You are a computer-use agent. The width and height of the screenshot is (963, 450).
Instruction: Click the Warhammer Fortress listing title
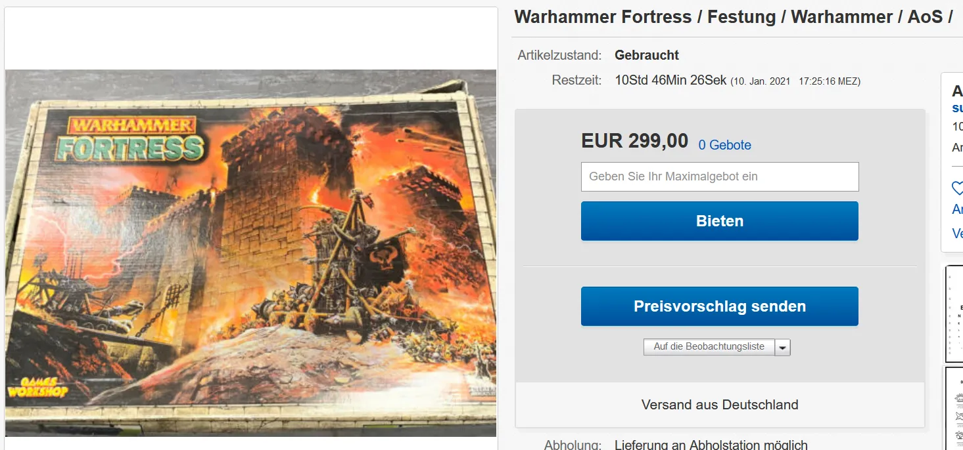[x=734, y=17]
